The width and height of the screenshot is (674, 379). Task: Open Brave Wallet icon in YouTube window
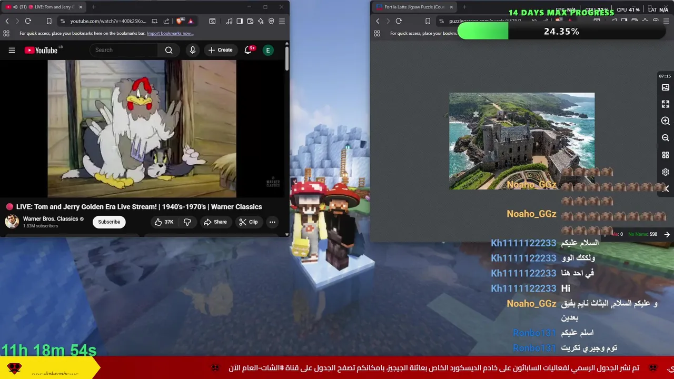point(250,21)
